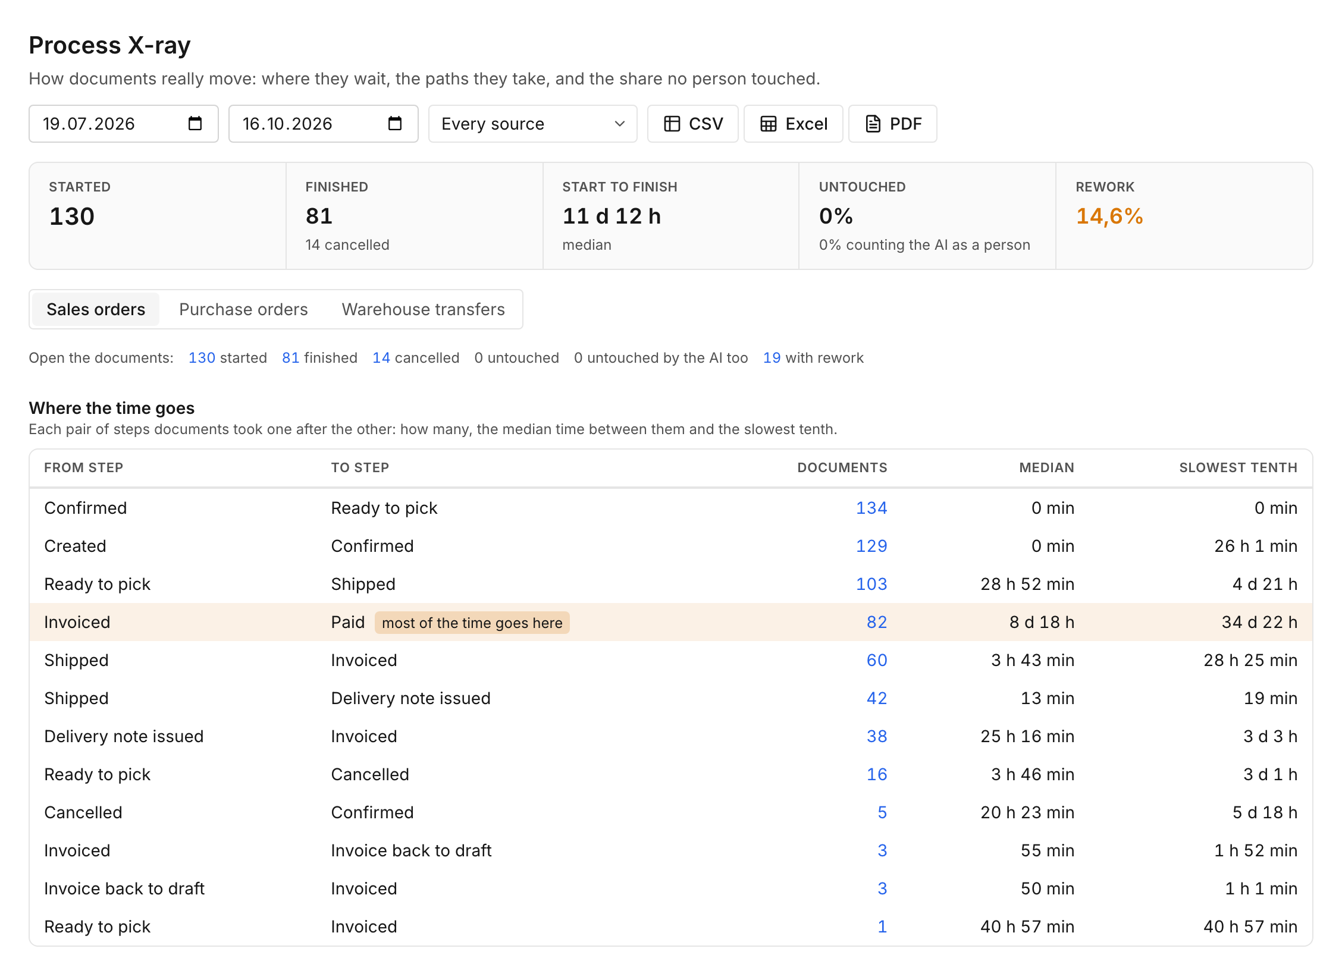This screenshot has height=961, width=1342.
Task: Switch to the Warehouse transfers tab
Action: click(x=423, y=309)
